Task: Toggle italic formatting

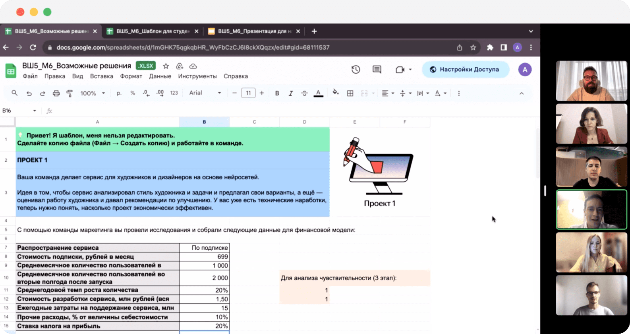Action: pyautogui.click(x=290, y=93)
